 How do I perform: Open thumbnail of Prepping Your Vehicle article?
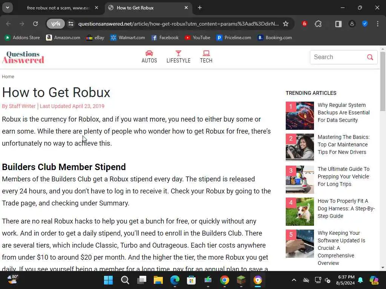(300, 179)
